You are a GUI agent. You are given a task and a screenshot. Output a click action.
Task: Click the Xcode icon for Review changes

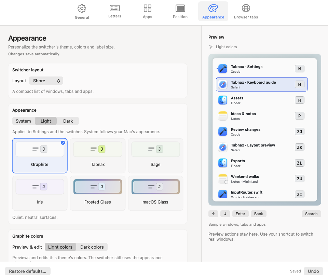click(223, 131)
